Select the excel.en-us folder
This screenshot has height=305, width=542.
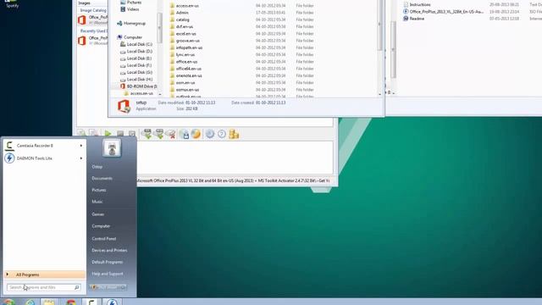click(x=183, y=34)
